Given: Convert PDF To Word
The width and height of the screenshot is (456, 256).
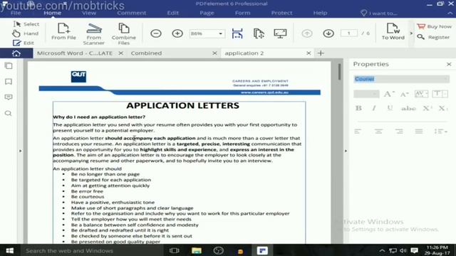Looking at the screenshot, I should pyautogui.click(x=393, y=31).
